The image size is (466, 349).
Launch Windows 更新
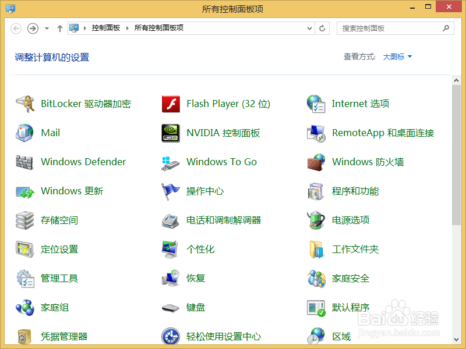pyautogui.click(x=72, y=191)
